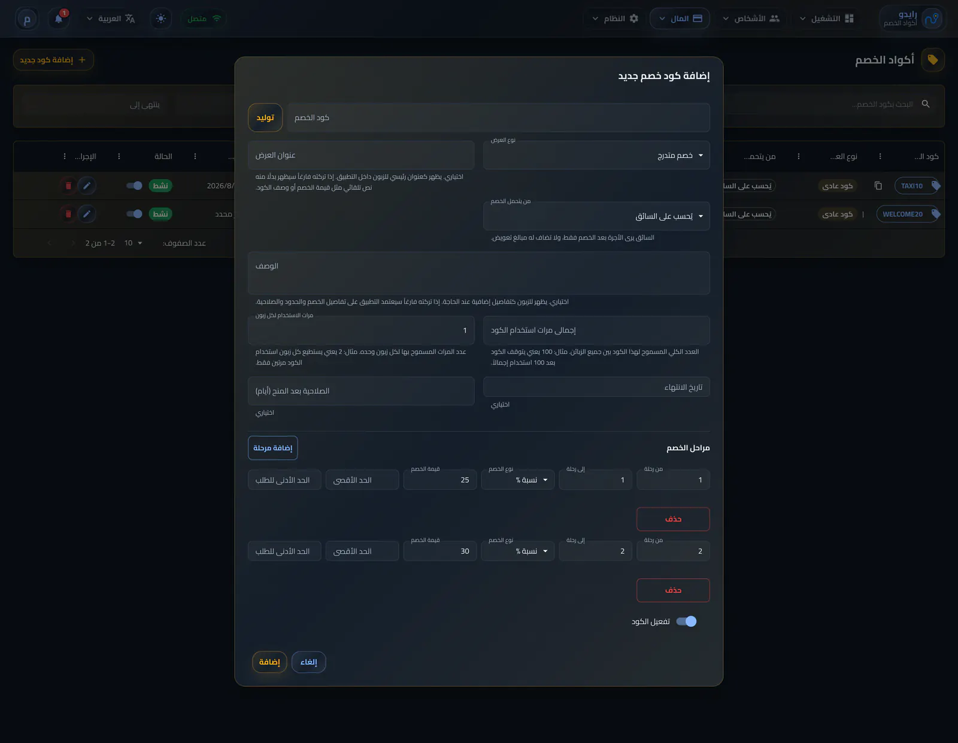The height and width of the screenshot is (743, 958).
Task: Toggle active status switch for TAXI10 row
Action: pos(134,186)
